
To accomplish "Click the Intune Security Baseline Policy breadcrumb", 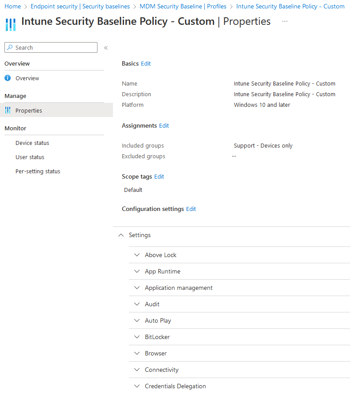I will pyautogui.click(x=290, y=6).
